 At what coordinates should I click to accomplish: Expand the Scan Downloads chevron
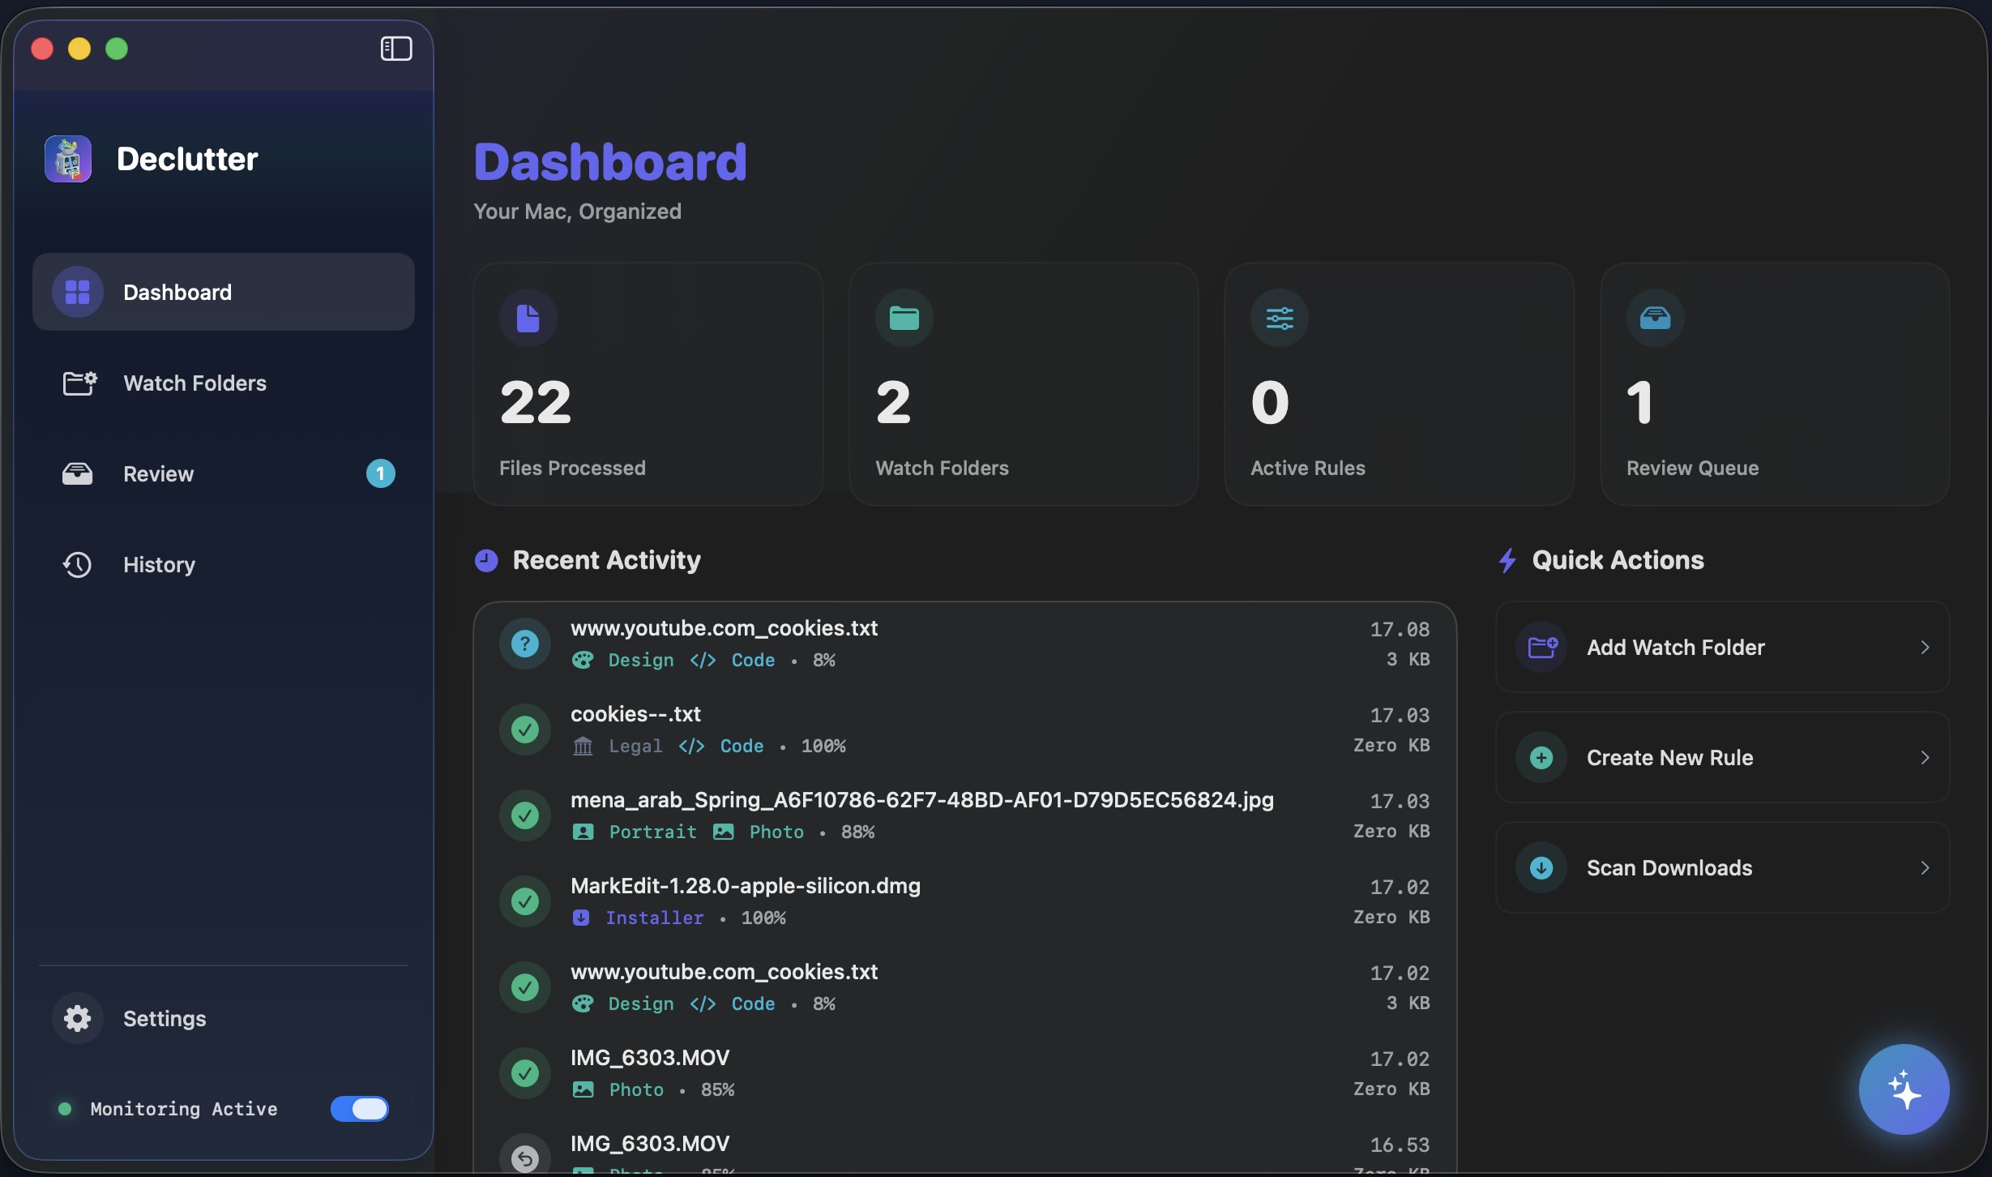pyautogui.click(x=1926, y=867)
